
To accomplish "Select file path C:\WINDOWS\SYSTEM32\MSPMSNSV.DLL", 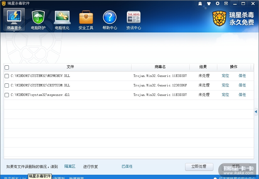I will (x=40, y=76).
